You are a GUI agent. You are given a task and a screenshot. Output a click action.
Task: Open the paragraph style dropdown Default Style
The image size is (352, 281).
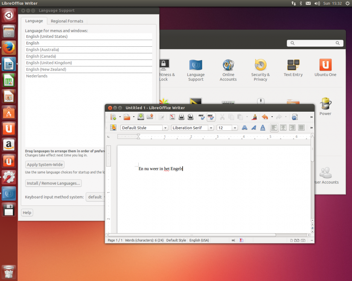coord(165,128)
